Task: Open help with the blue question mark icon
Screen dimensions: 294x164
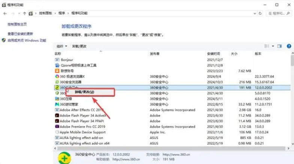Action: pyautogui.click(x=289, y=46)
